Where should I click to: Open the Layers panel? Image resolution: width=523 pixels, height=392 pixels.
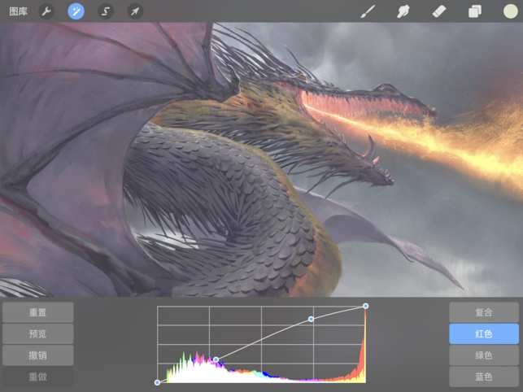(x=475, y=11)
